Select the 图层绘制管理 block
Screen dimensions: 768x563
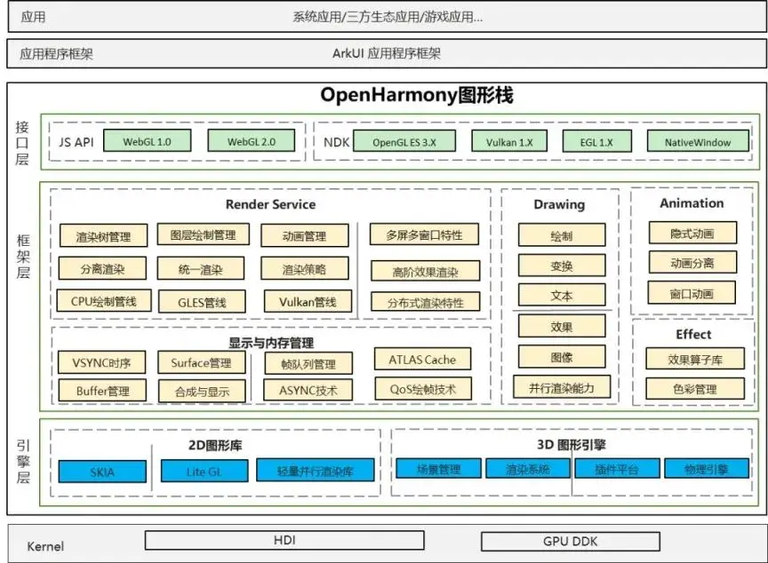click(203, 234)
